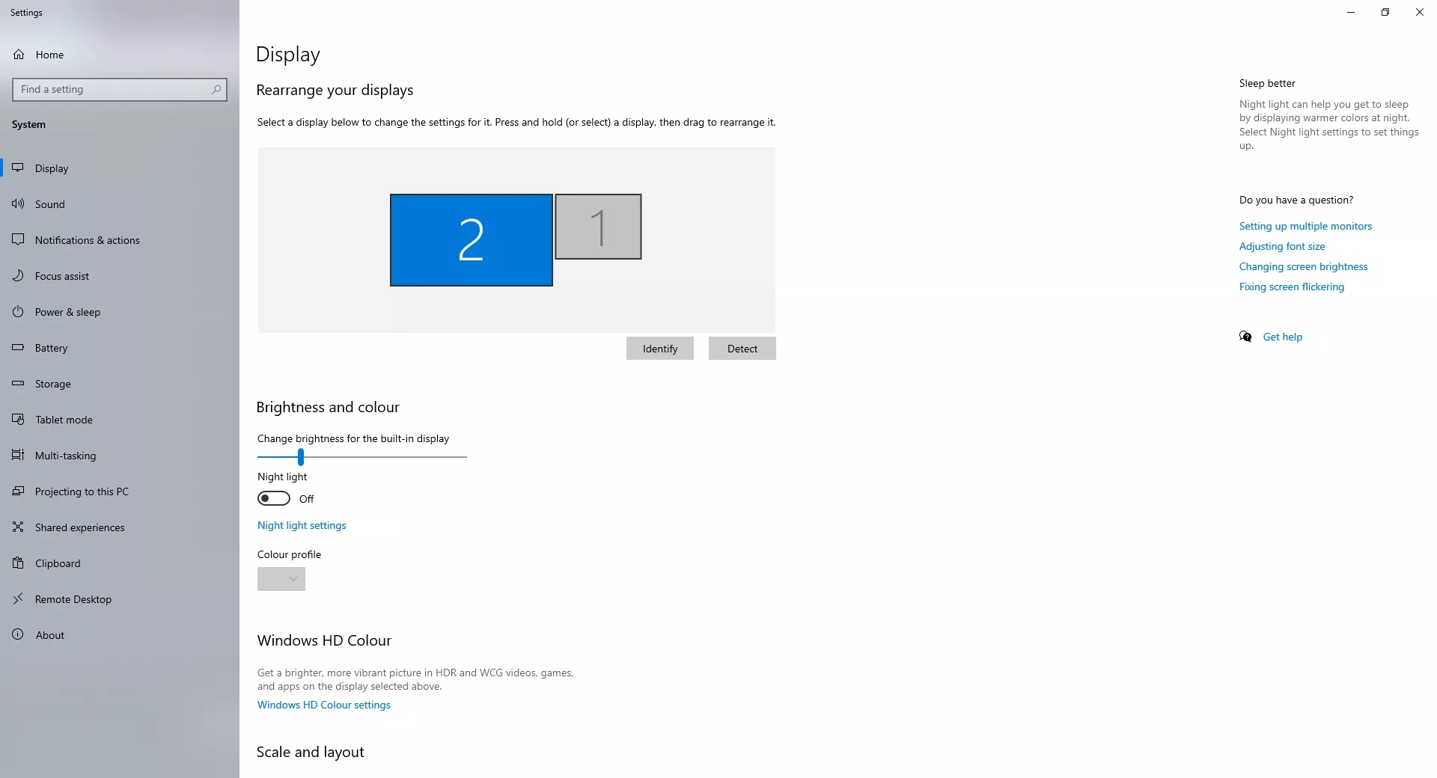
Task: Switch to Storage settings
Action: [x=120, y=384]
